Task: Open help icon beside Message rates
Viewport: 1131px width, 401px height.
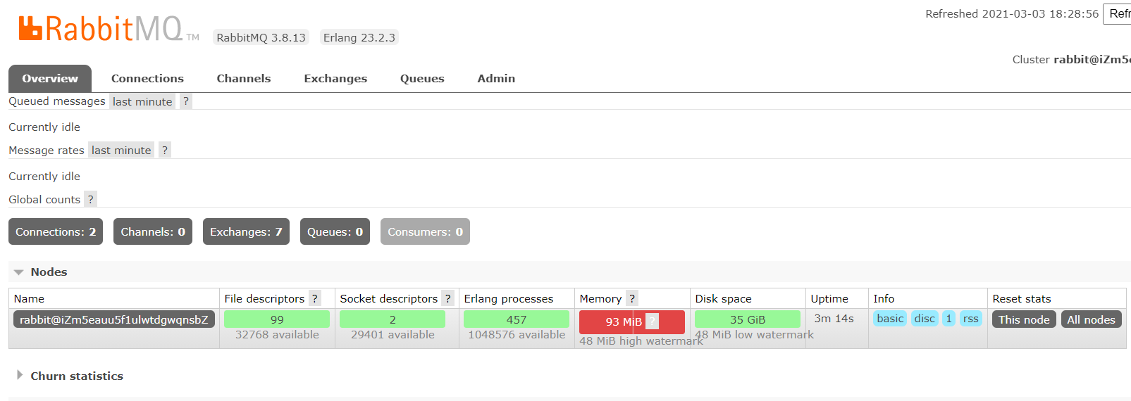Action: point(165,150)
